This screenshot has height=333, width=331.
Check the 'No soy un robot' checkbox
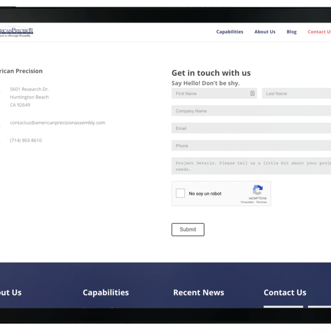(x=180, y=194)
